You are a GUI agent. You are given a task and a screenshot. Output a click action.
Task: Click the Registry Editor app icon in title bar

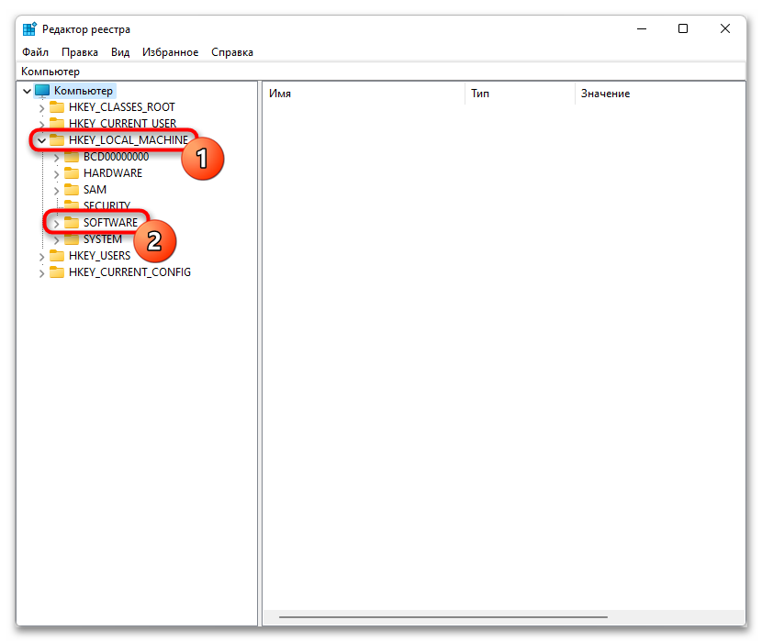29,28
